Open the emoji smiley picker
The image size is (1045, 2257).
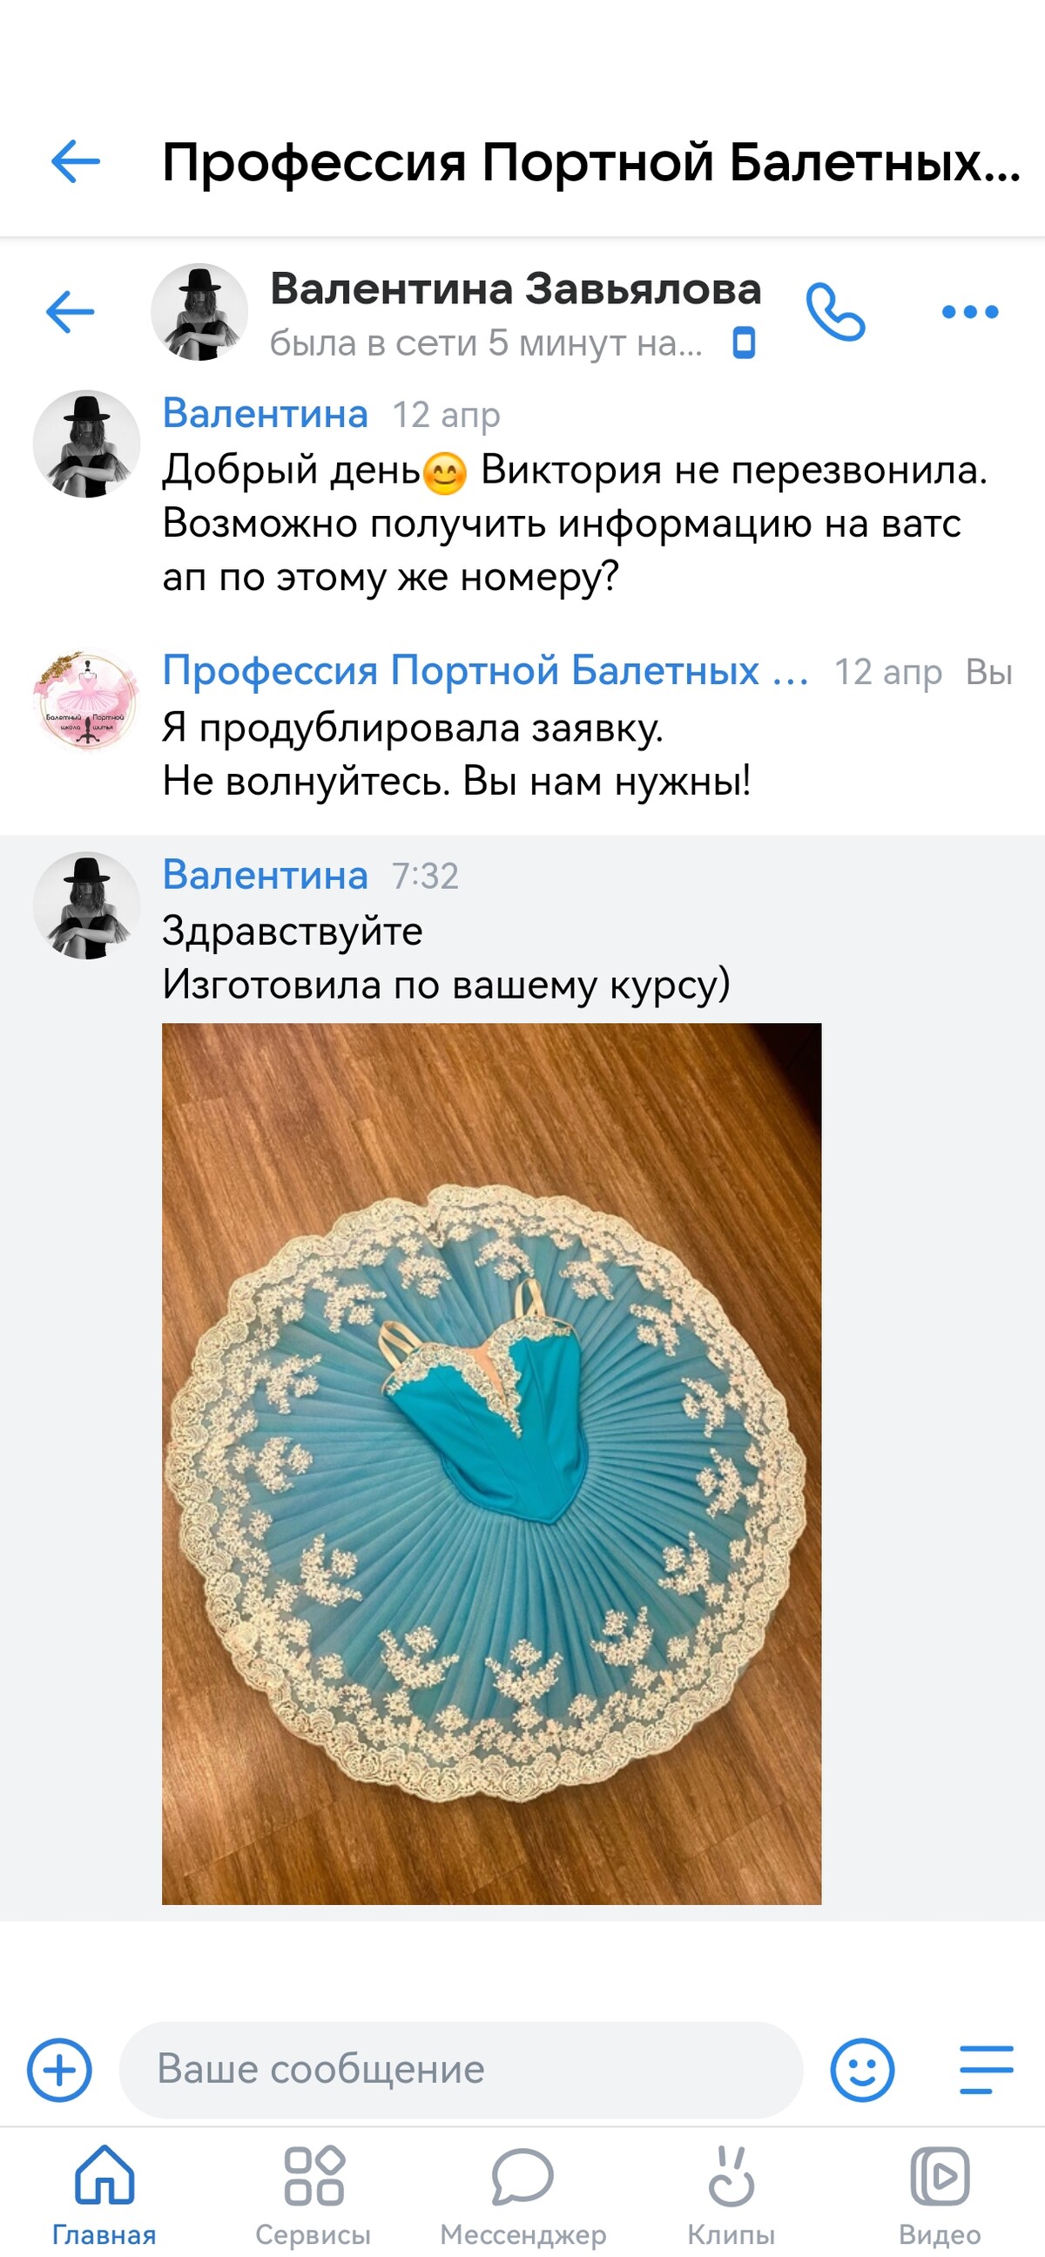click(x=862, y=2070)
